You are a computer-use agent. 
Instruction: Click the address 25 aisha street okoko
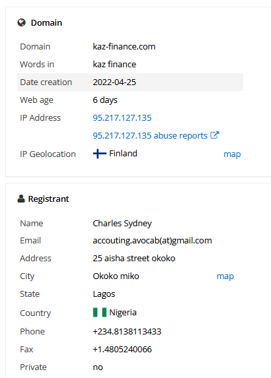click(x=134, y=259)
